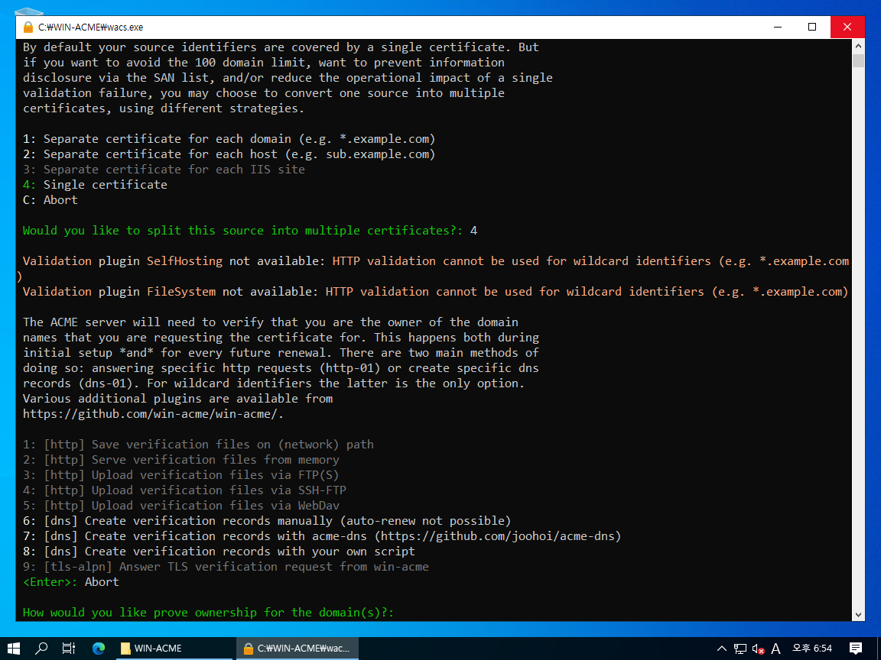Click the FileSystem plugin warning line

coord(435,291)
